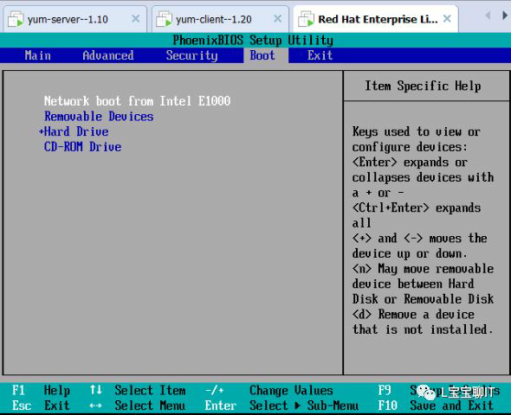Viewport: 511px width, 415px height.
Task: Click the Select Sub-Menu hint
Action: click(x=304, y=405)
